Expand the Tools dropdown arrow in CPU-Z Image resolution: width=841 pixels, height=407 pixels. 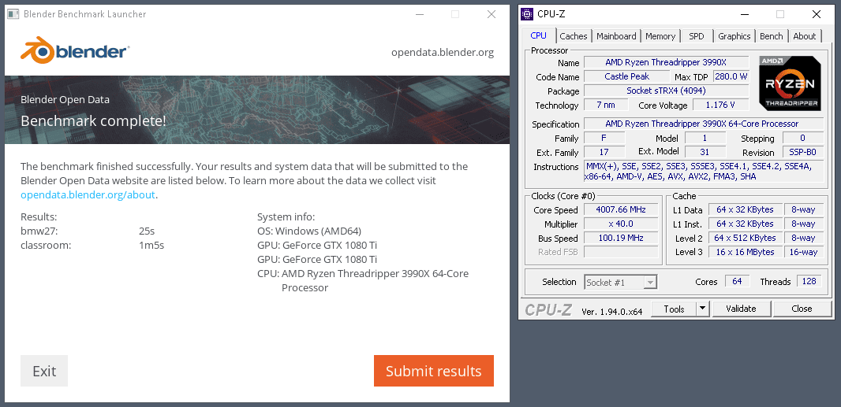point(703,309)
